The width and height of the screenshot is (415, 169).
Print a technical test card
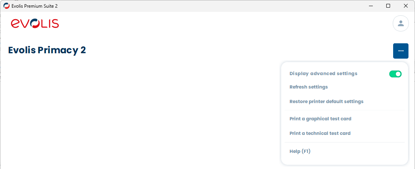[320, 133]
